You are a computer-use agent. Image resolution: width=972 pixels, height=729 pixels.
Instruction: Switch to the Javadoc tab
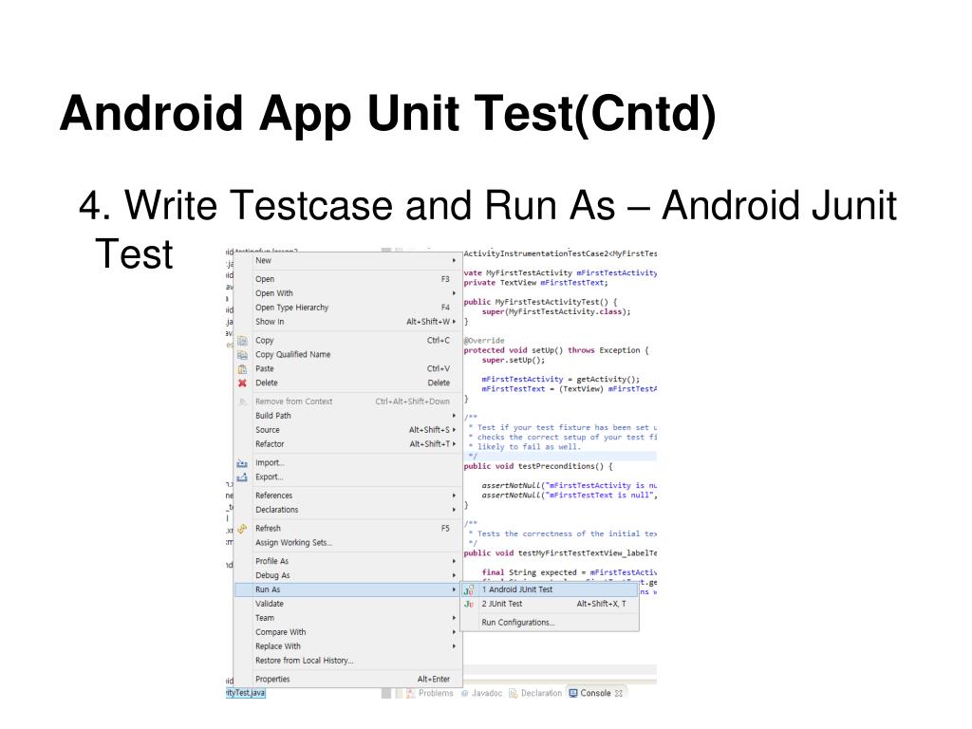click(x=481, y=693)
